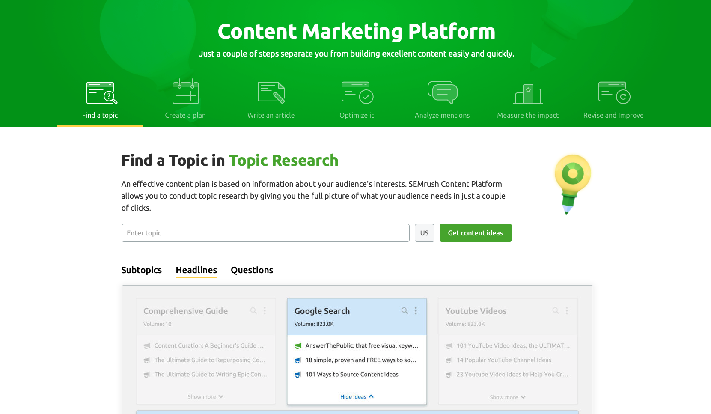Click the Get content ideas button

click(x=476, y=233)
